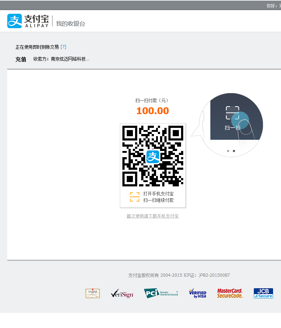The image size is (281, 328).
Task: Click the payment QR code image
Action: tap(153, 156)
